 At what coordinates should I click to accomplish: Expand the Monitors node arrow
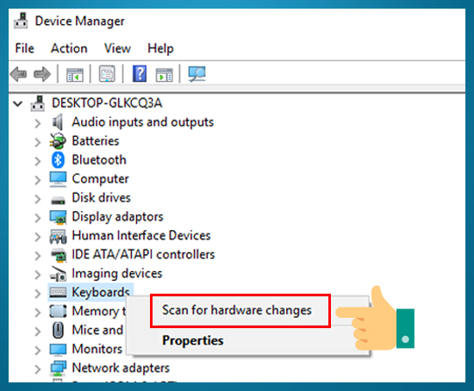tap(37, 351)
